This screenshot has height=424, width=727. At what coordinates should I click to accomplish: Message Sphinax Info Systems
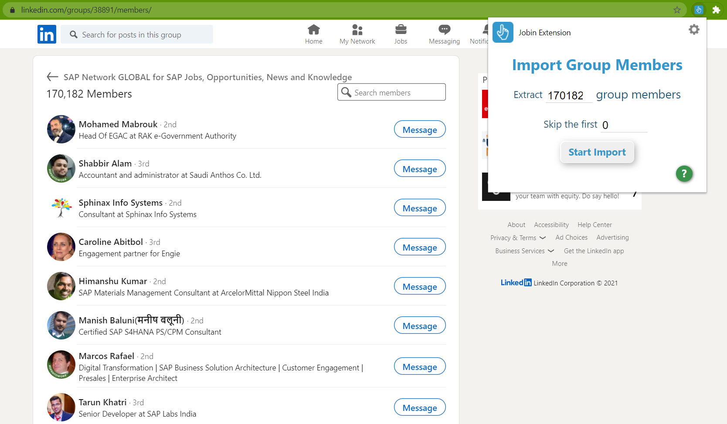[x=420, y=208]
